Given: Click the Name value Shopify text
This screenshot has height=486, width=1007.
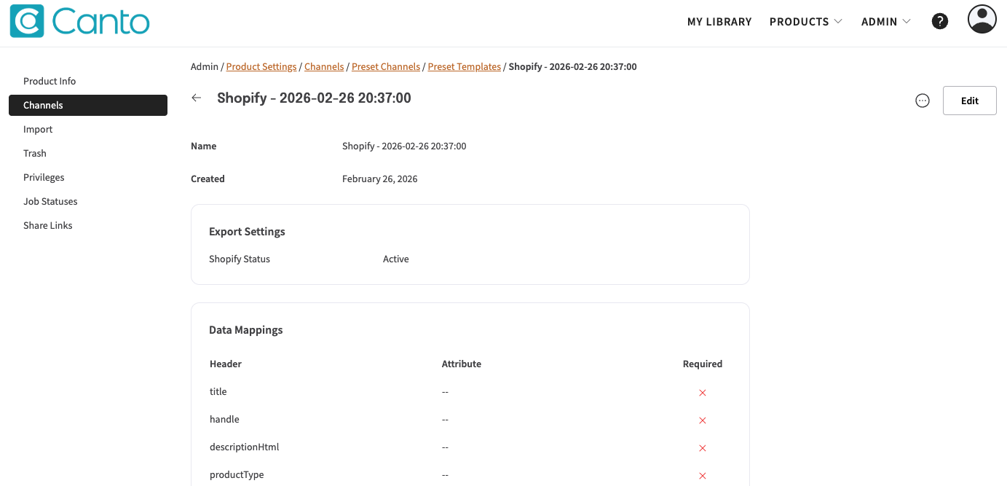Looking at the screenshot, I should point(404,146).
